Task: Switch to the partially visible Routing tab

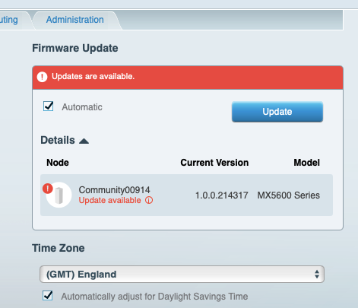Action: [x=9, y=20]
